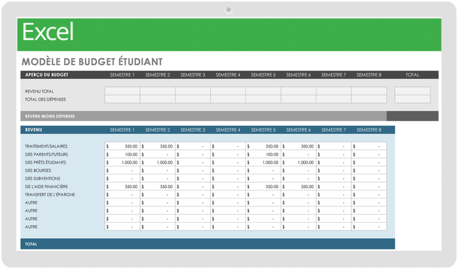Select De L'Aide Financière Semestre 6 cell
This screenshot has height=269, width=458.
(x=298, y=187)
